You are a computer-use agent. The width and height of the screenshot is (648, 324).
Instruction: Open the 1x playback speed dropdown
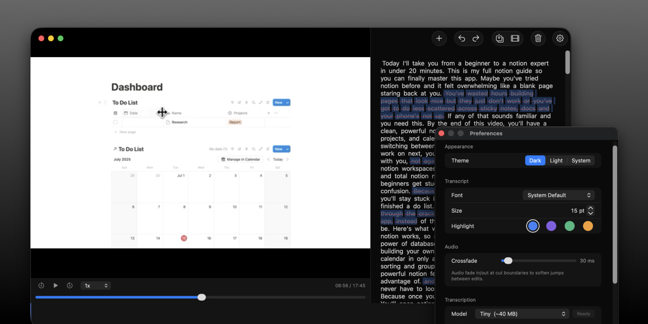[x=96, y=286]
